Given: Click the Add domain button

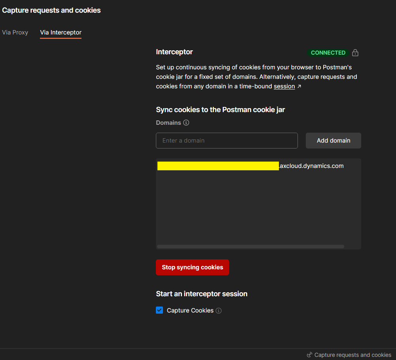Looking at the screenshot, I should coord(333,141).
